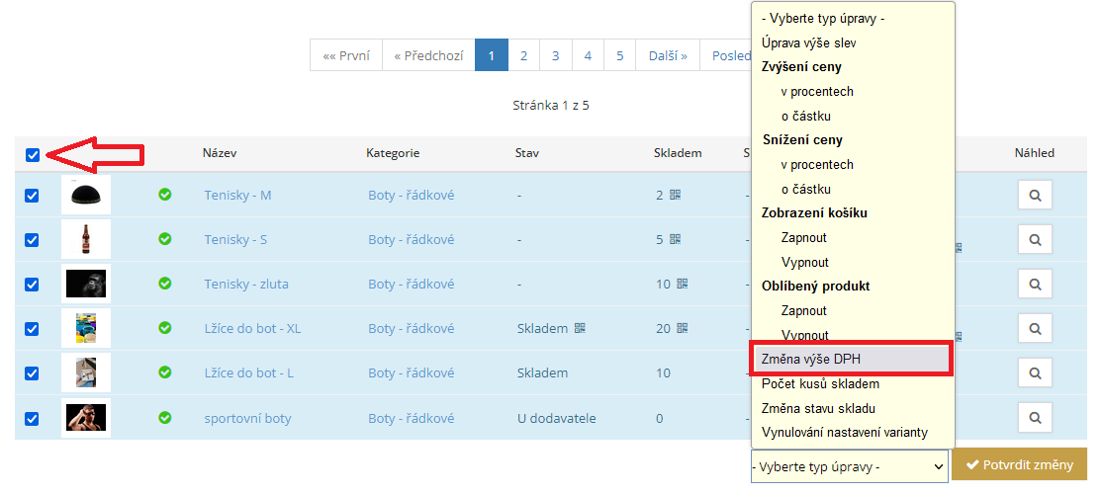Click QR code icon next to Tenisky - zluta stock
The height and width of the screenshot is (495, 1104).
click(682, 284)
